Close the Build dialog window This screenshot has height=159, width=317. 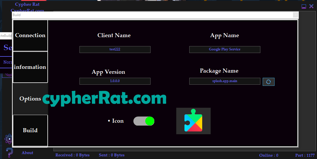click(296, 15)
